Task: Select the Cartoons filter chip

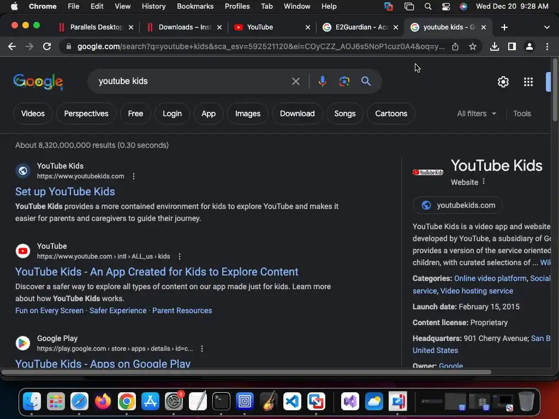Action: pyautogui.click(x=391, y=113)
